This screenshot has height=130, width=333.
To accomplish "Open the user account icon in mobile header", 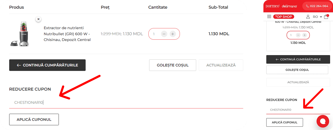I will 308,17.
